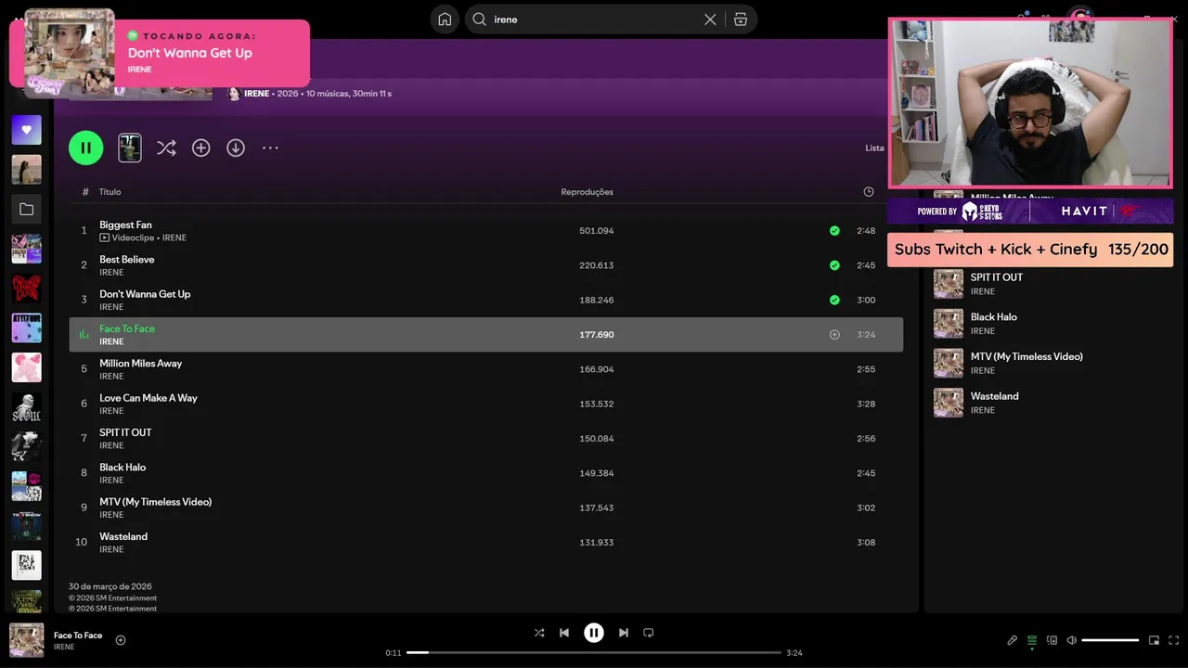Open the miniplayer icon
Screen dimensions: 1188x668
(x=1155, y=640)
